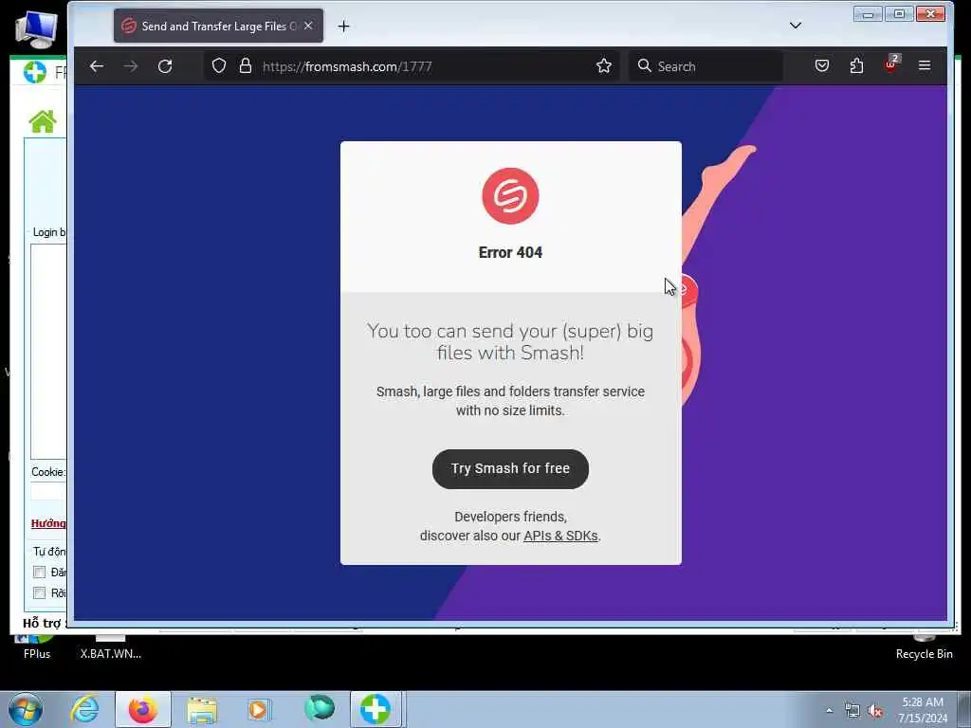Switch to FPlus on the taskbar
971x728 pixels.
376,709
